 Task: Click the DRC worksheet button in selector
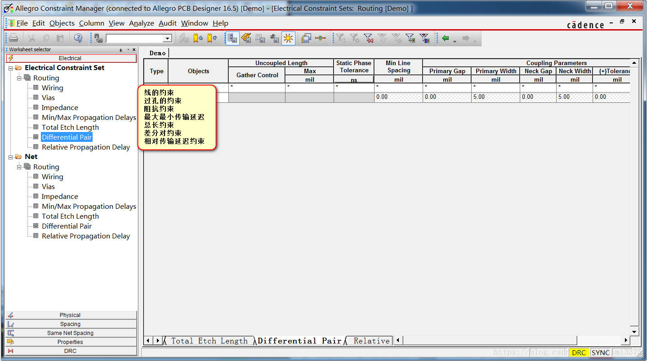71,351
